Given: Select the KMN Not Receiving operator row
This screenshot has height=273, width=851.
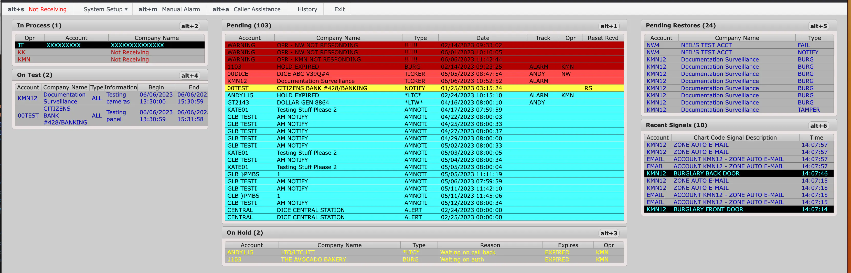Looking at the screenshot, I should [x=110, y=59].
